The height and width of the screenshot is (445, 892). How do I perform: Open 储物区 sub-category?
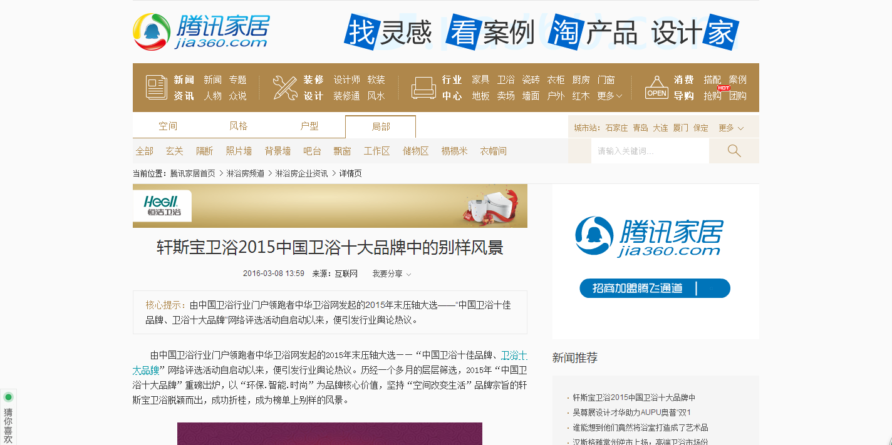(x=416, y=151)
